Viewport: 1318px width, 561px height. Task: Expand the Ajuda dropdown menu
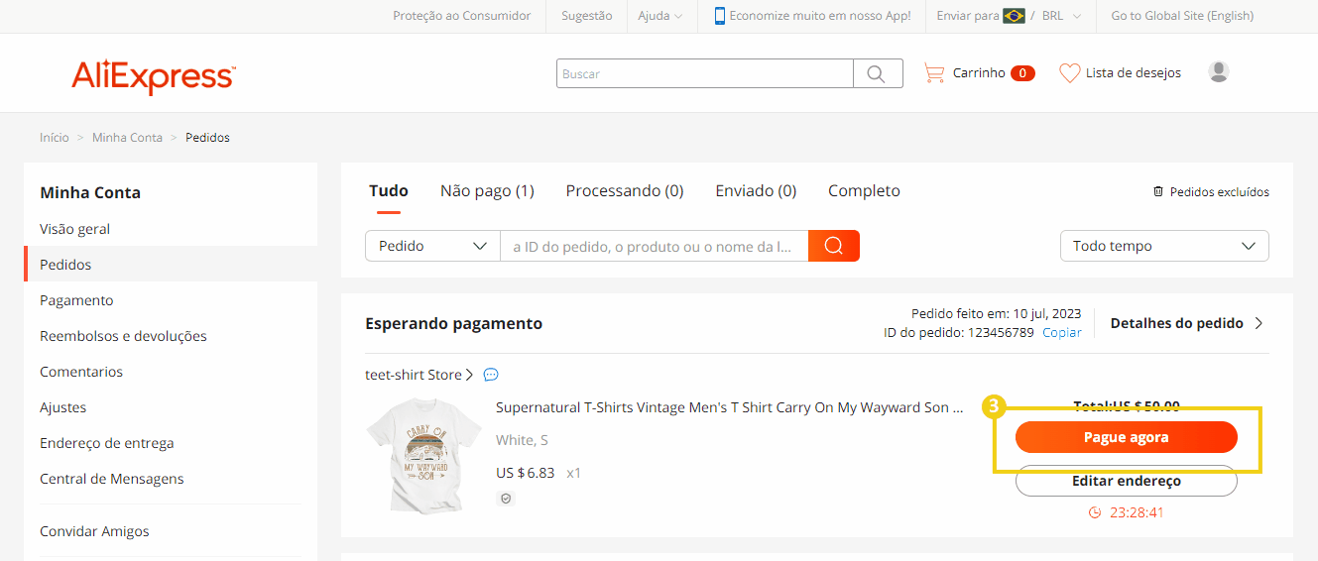tap(659, 16)
